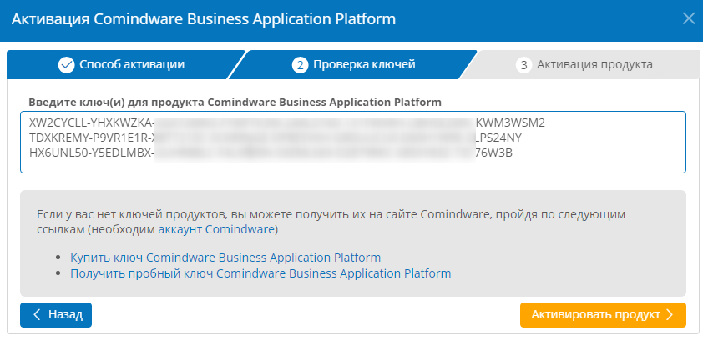Screen dimensions: 703x346
Task: Close the activation dialog with the X
Action: pos(689,19)
